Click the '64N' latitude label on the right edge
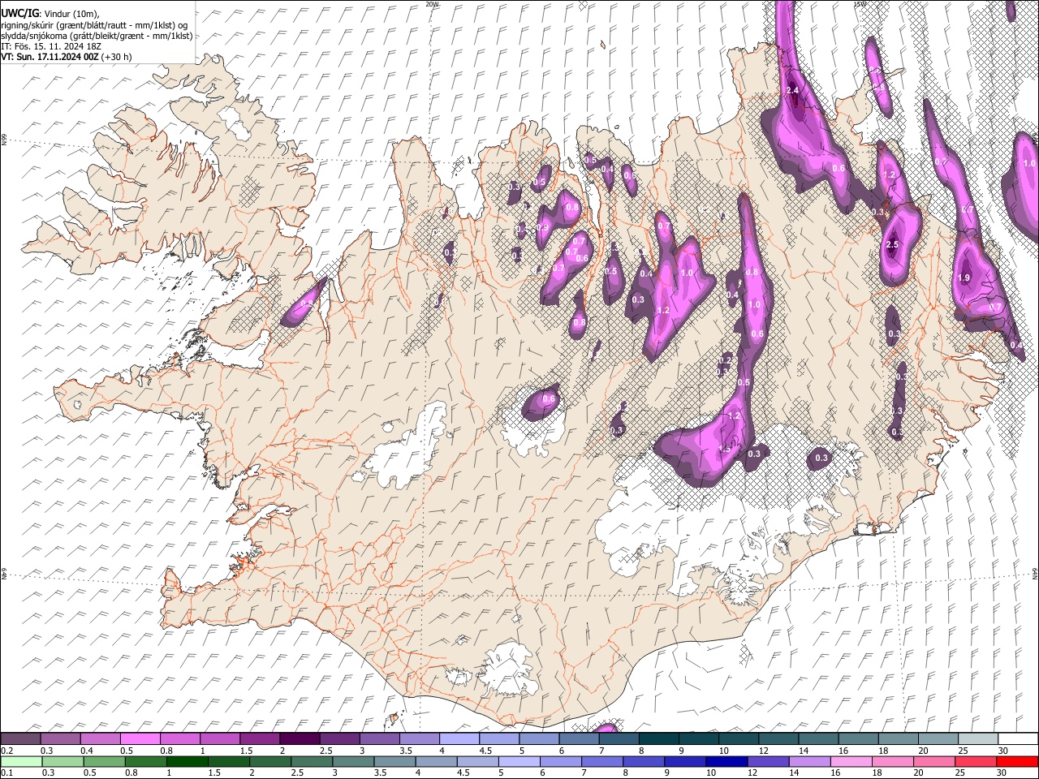The image size is (1039, 779). click(1036, 573)
